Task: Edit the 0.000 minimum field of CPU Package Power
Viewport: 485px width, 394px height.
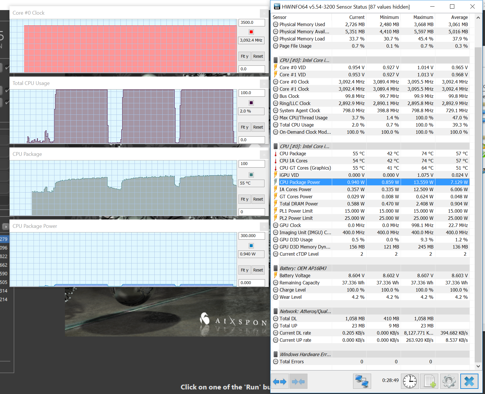Action: pos(252,283)
